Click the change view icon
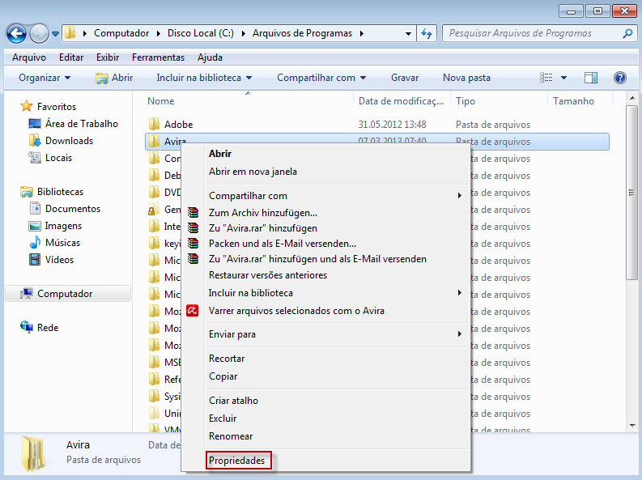Viewport: 642px width, 480px height. [546, 78]
